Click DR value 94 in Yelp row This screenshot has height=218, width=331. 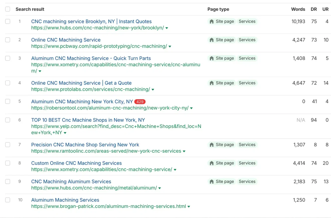pos(314,120)
